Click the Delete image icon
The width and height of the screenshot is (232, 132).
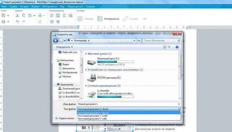[x=71, y=15]
